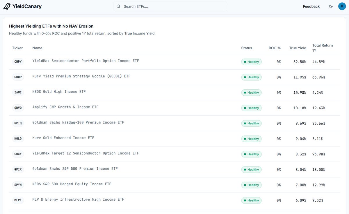The height and width of the screenshot is (214, 349).
Task: Click the Ticker column header
Action: point(17,48)
